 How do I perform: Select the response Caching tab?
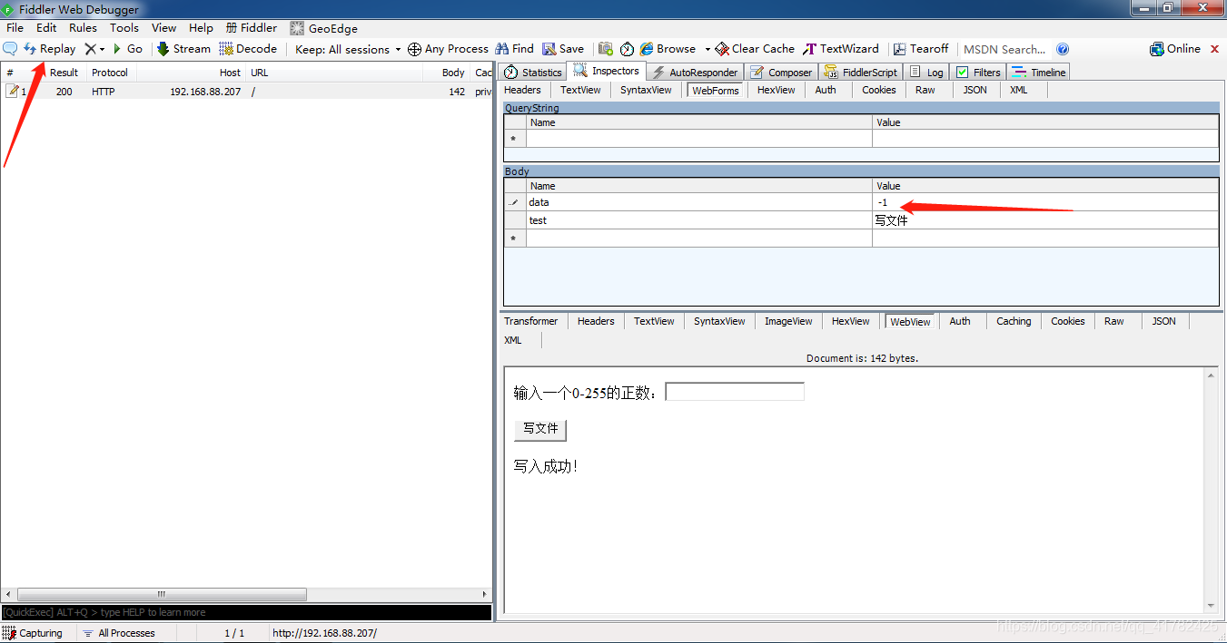pyautogui.click(x=1014, y=321)
